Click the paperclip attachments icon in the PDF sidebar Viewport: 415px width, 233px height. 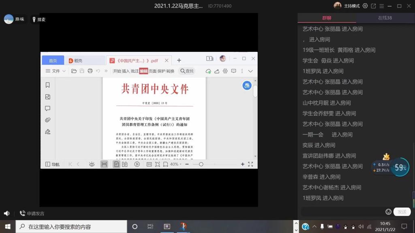click(48, 120)
